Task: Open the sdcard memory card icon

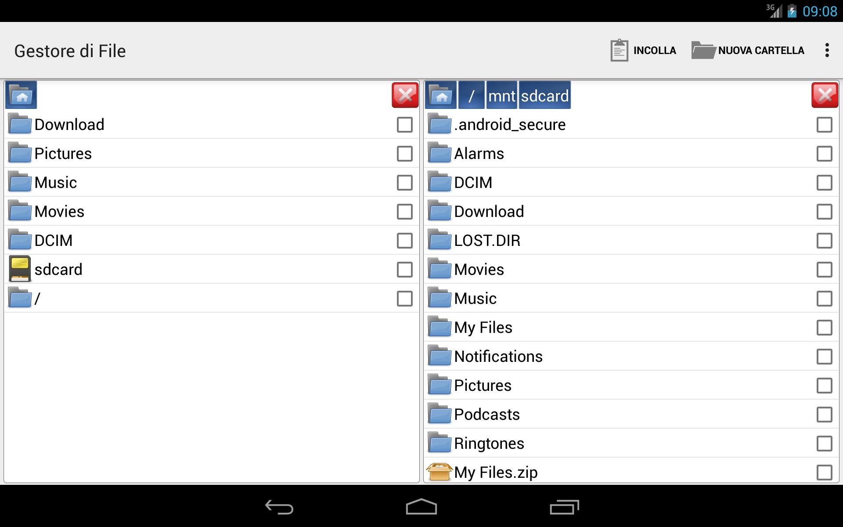Action: pyautogui.click(x=20, y=269)
